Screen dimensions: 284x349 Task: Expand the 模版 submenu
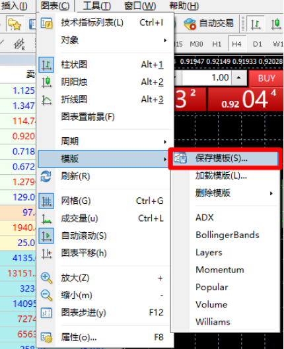pyautogui.click(x=104, y=159)
